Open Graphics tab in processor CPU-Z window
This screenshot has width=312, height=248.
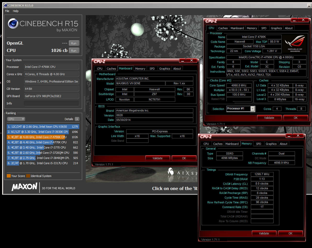pos(276,28)
